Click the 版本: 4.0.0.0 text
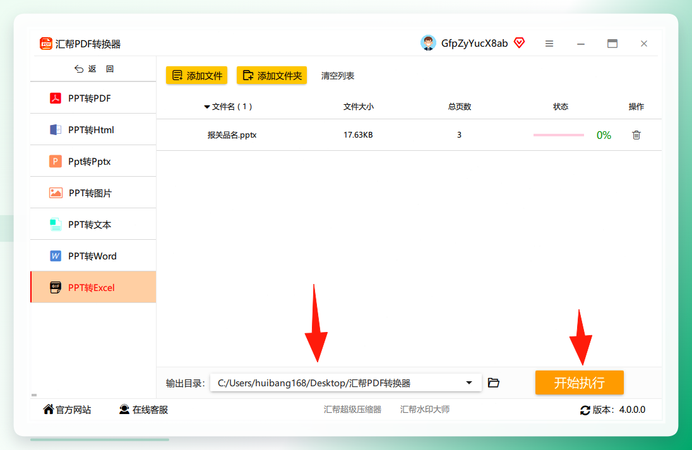This screenshot has height=450, width=692. [x=619, y=410]
